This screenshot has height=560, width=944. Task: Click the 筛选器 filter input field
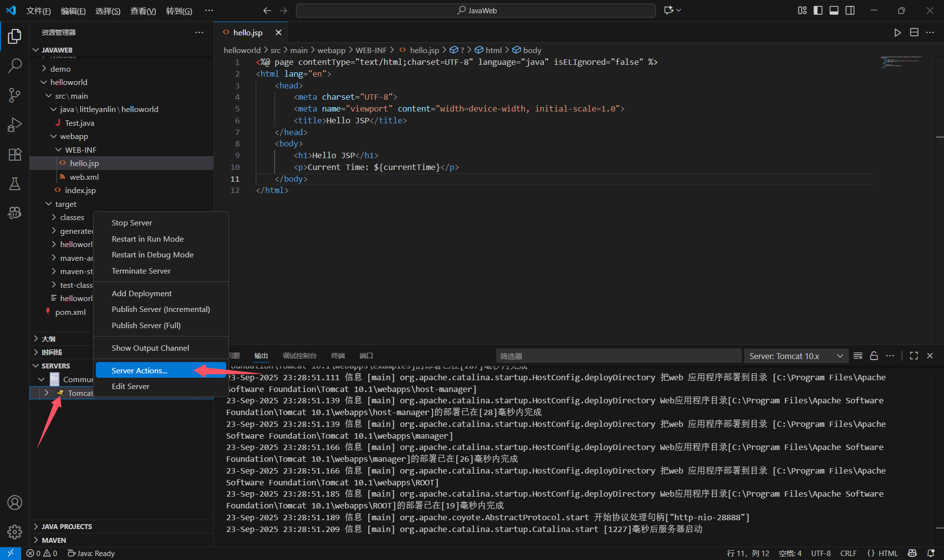pyautogui.click(x=618, y=356)
